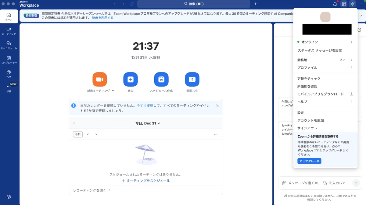The image size is (366, 205).
Task: Open a new tab with plus in top bar
Action: click(x=256, y=4)
